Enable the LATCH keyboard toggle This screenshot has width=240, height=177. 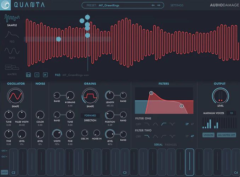pyautogui.click(x=4, y=172)
